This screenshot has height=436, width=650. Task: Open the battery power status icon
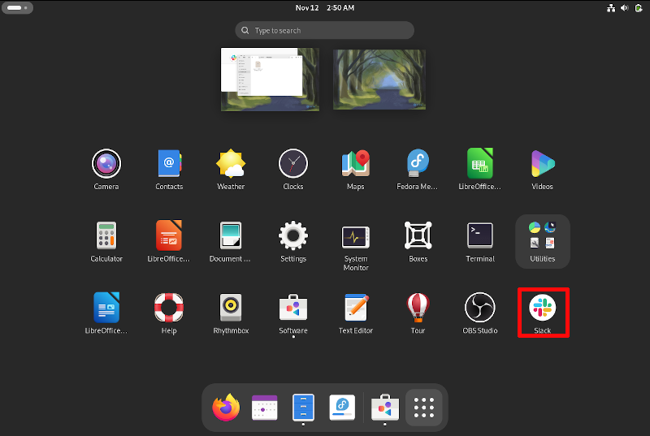[639, 8]
